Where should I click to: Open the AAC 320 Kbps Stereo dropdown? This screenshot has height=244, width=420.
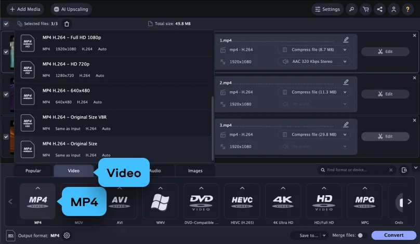click(x=314, y=62)
